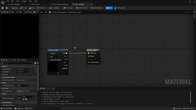Open Nanite Override Material dropdown
The height and width of the screenshot is (110, 196).
[28, 97]
